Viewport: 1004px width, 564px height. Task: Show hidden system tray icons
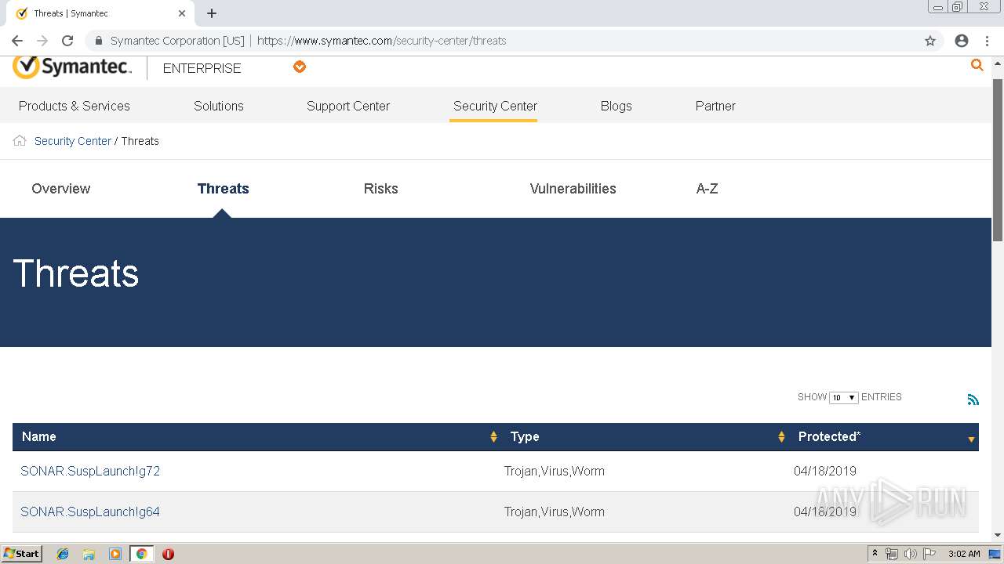click(x=875, y=554)
